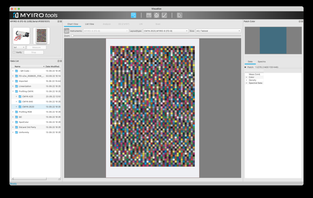Screen dimensions: 313x198
Task: Switch to the Spectra tab
Action: pos(261,61)
